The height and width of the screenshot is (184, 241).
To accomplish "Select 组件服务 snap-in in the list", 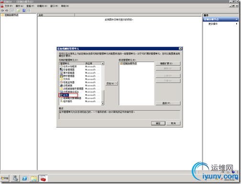I will [x=66, y=101].
